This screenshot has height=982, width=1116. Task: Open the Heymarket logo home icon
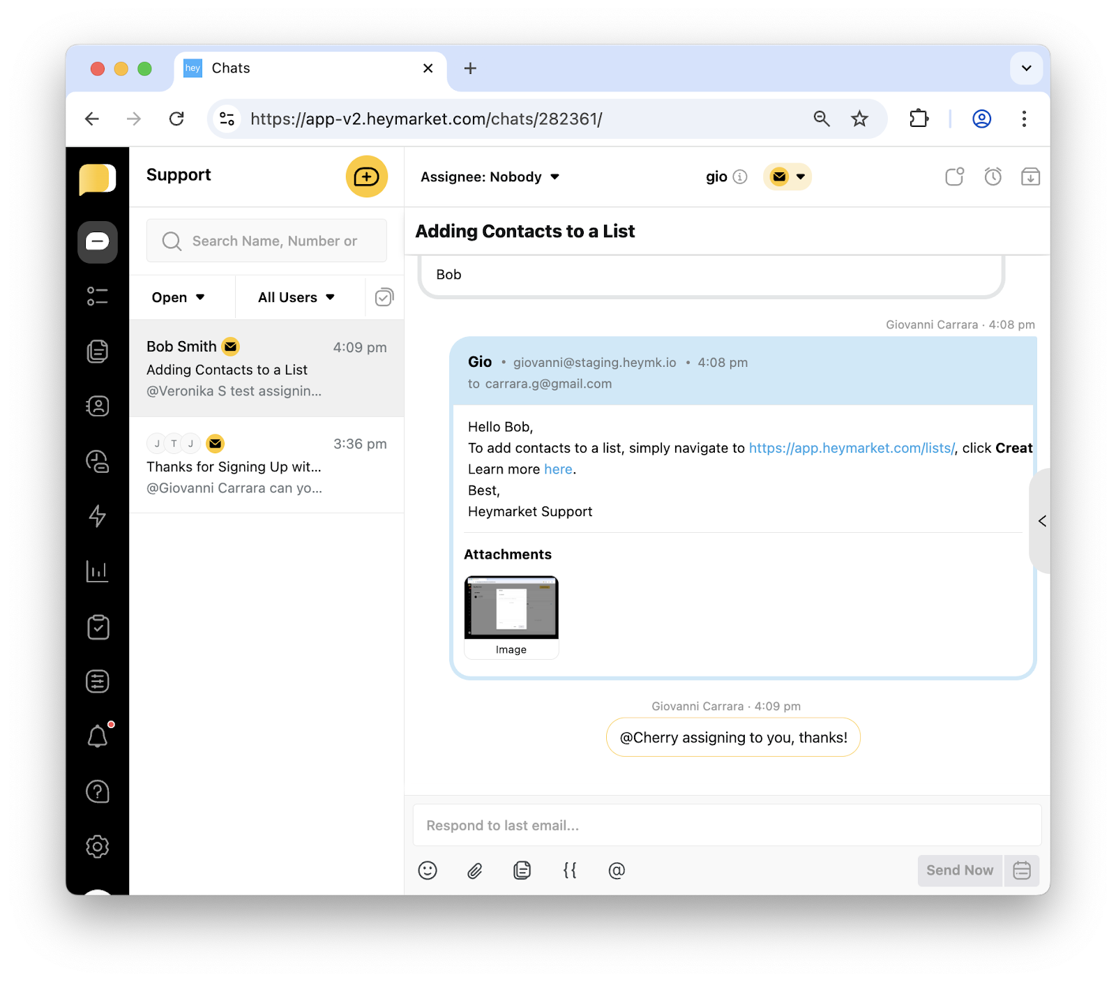(x=97, y=179)
